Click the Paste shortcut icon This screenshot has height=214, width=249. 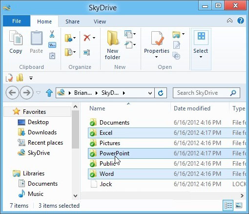click(52, 56)
